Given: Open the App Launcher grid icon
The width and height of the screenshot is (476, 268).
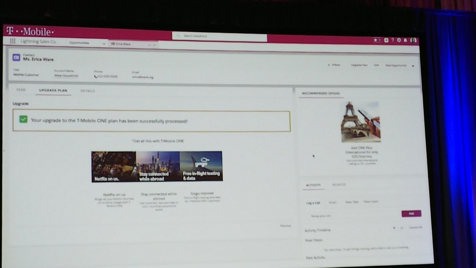Looking at the screenshot, I should click(x=13, y=41).
